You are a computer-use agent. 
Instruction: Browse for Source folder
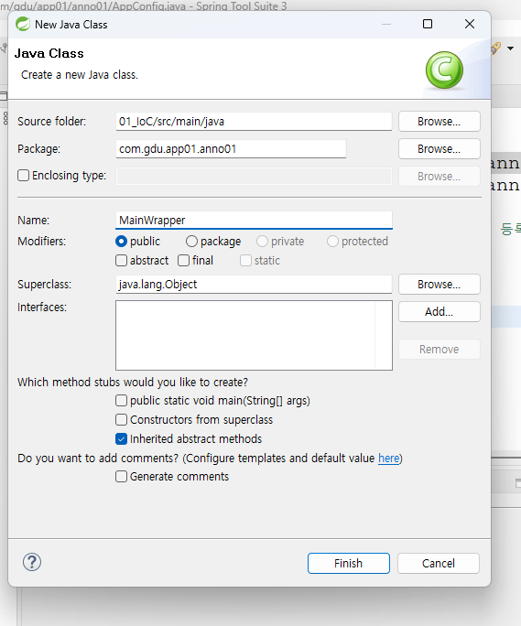[440, 122]
